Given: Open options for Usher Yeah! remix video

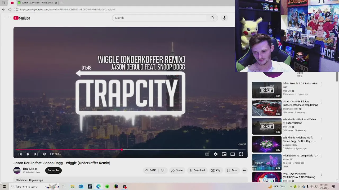Looking at the screenshot, I should [322, 102].
